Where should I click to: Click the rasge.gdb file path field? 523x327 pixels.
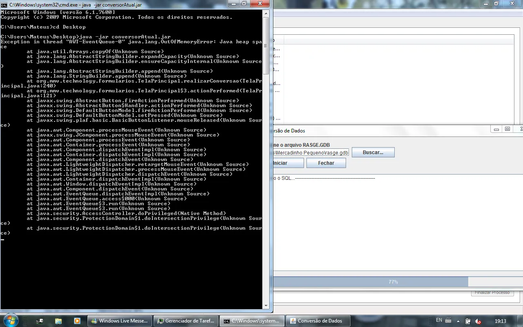tap(311, 153)
